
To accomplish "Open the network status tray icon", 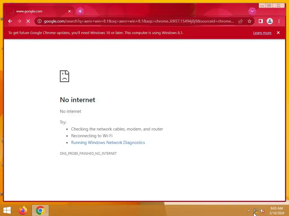I will (x=256, y=211).
